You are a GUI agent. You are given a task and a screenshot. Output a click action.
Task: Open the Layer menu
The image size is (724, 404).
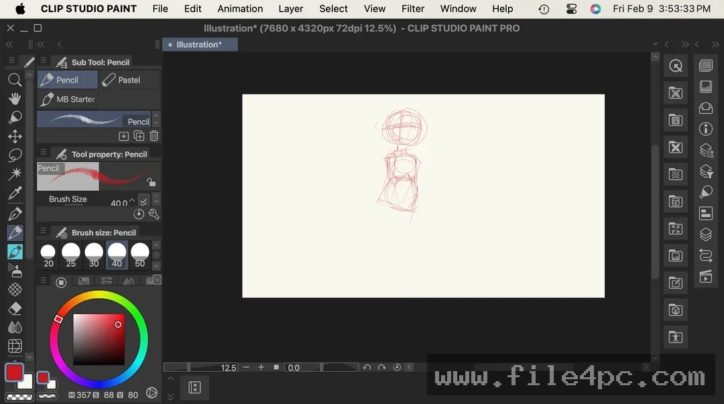(291, 9)
